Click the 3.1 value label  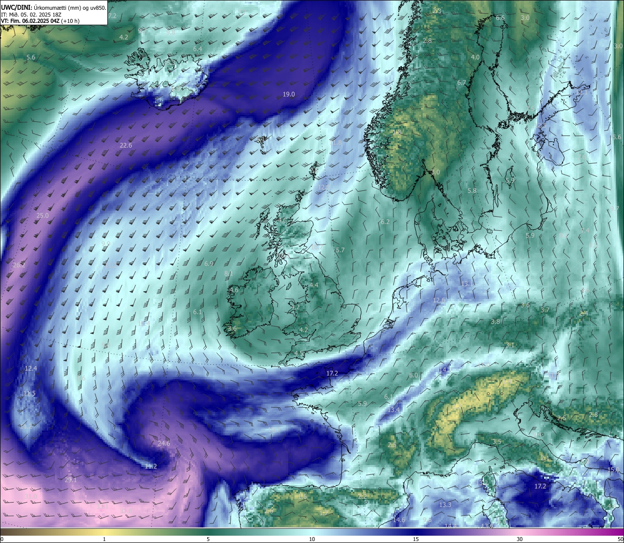510,344
